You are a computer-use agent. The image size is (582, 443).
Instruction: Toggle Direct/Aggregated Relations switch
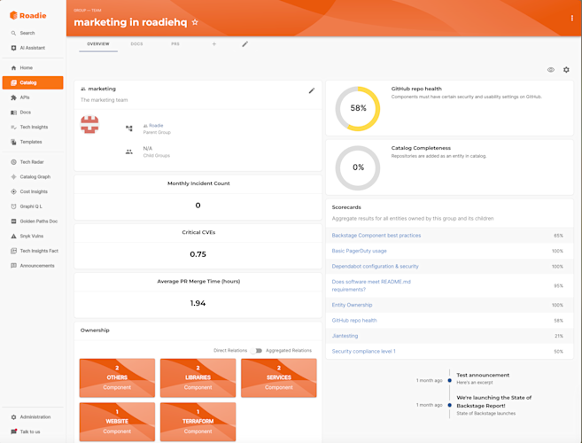(x=256, y=351)
